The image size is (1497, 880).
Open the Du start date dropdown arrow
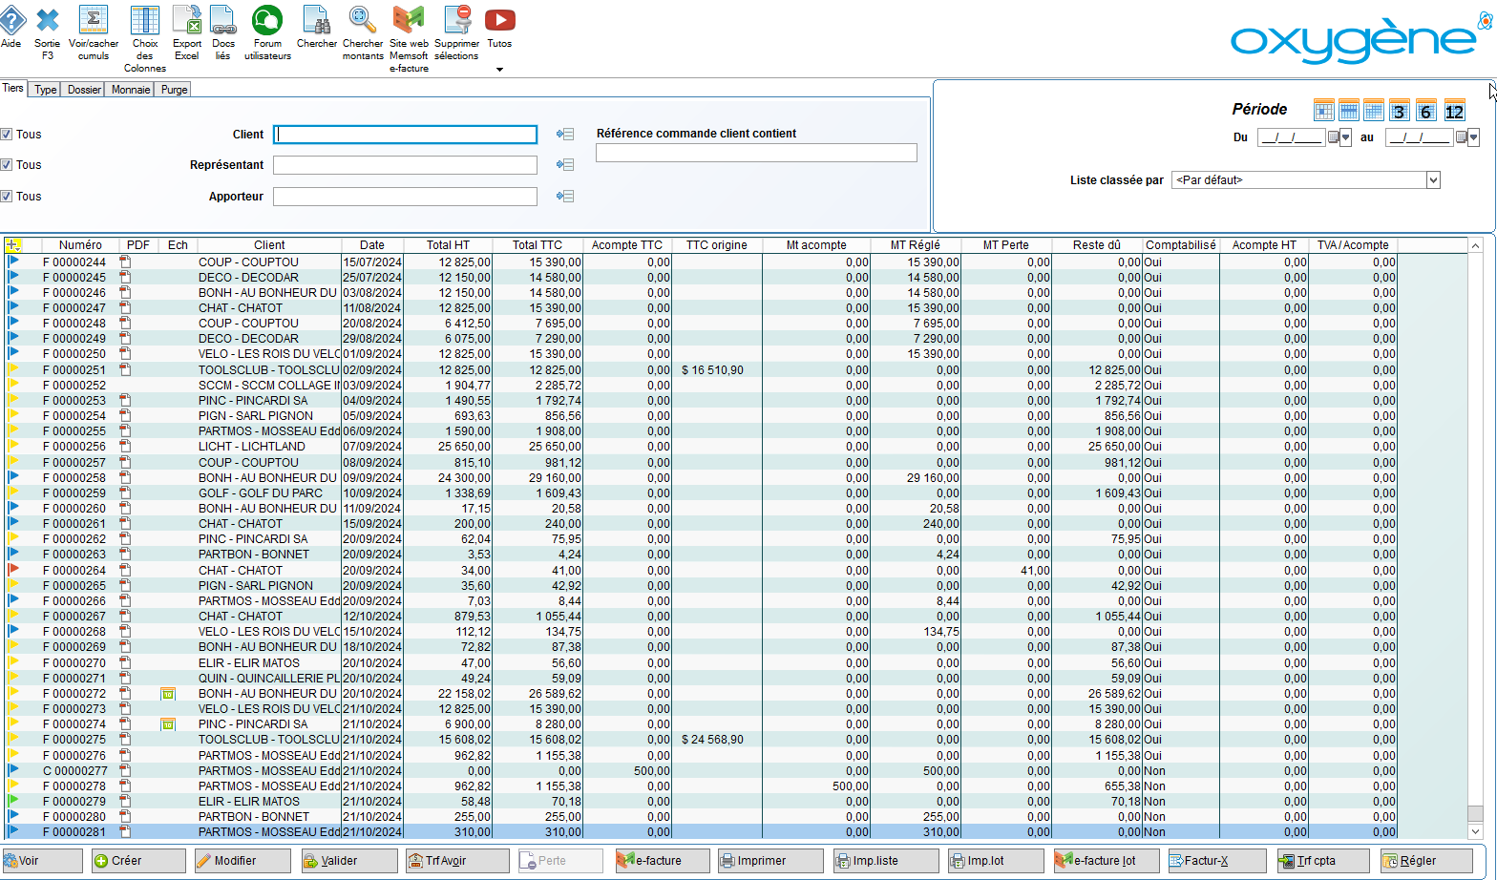(x=1346, y=137)
